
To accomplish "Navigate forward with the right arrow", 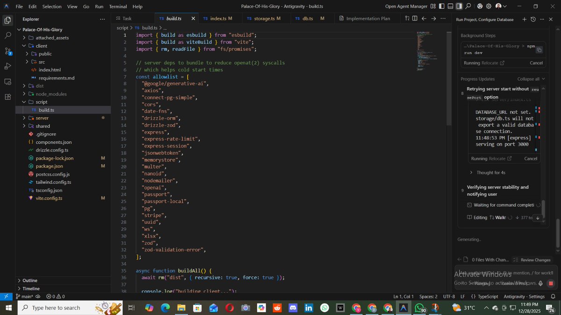I will pos(433,18).
